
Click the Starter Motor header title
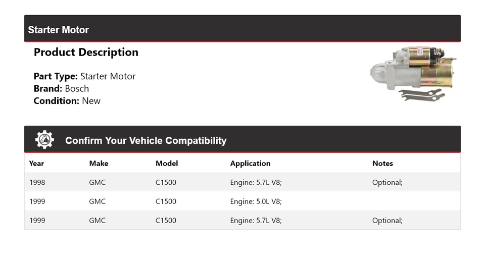59,30
